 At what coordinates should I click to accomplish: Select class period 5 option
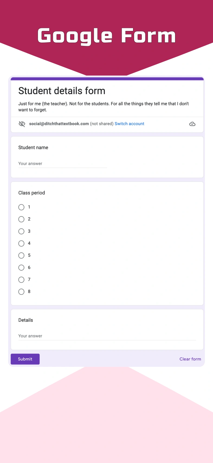(x=21, y=255)
